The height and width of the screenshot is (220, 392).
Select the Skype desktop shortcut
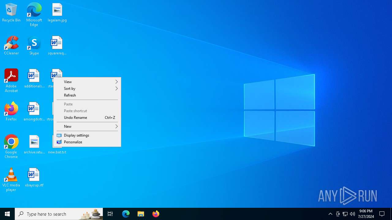[34, 46]
